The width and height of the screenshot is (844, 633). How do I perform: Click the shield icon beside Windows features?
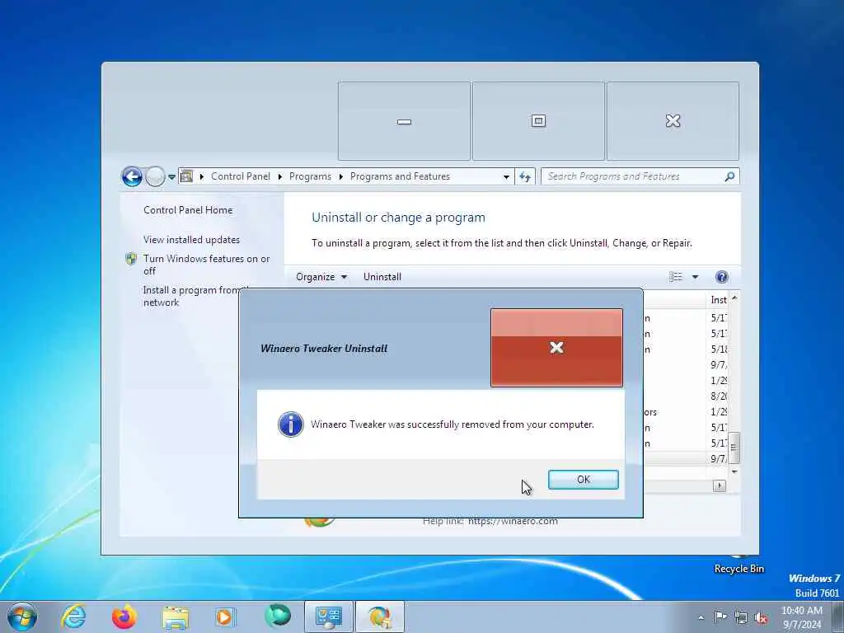tap(131, 259)
